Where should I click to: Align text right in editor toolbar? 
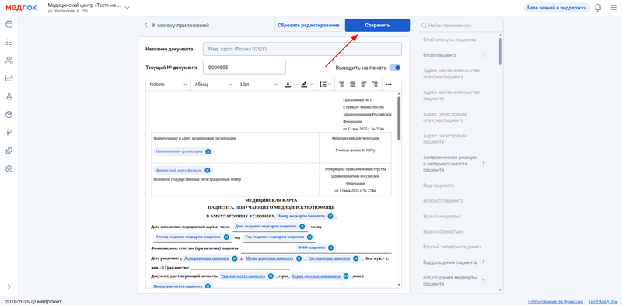[x=375, y=85]
